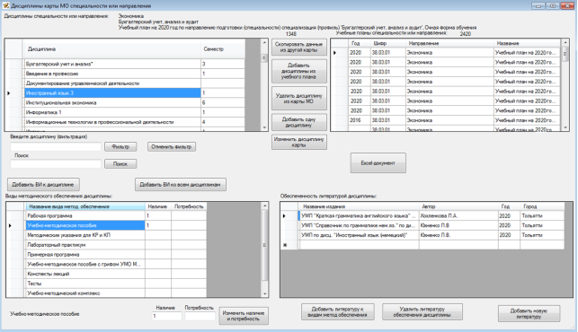
Task: Select the 2016 study plan row
Action: pyautogui.click(x=445, y=120)
